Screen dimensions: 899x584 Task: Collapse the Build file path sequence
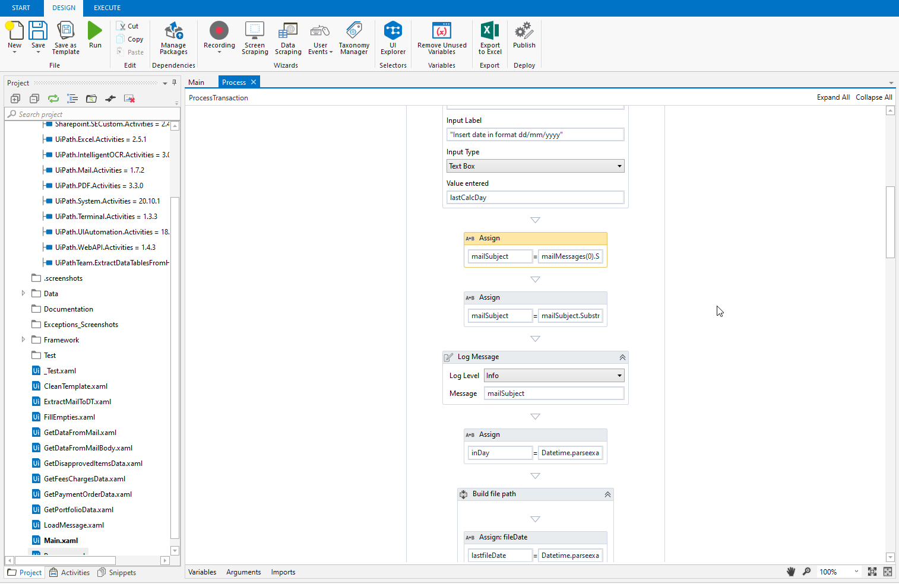[x=607, y=494]
